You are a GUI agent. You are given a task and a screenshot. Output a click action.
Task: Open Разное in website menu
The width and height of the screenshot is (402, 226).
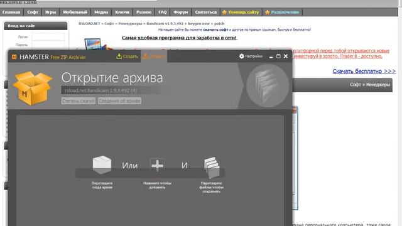(x=144, y=12)
